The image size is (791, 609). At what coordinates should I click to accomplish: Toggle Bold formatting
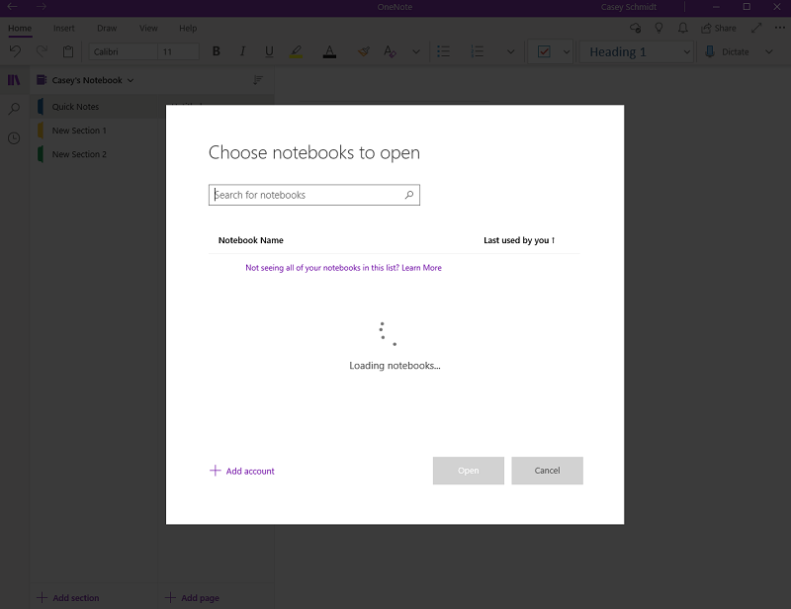coord(217,51)
